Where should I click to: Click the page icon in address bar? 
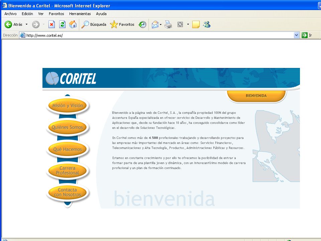point(22,35)
